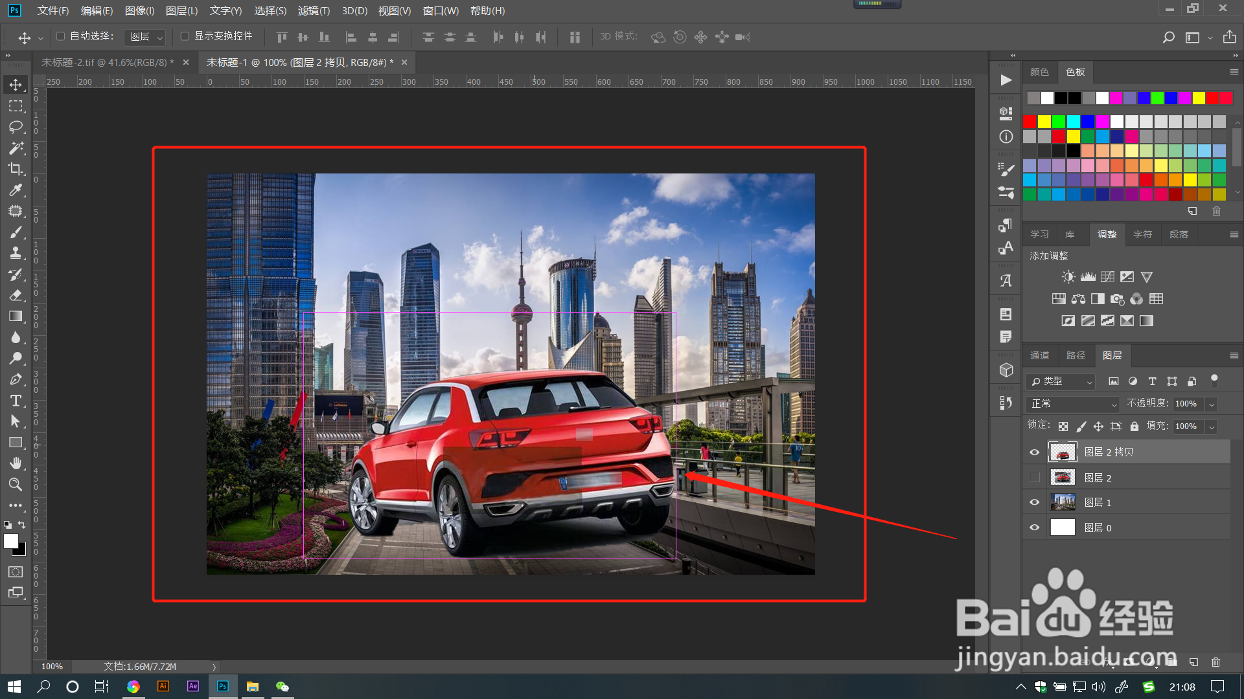The image size is (1244, 699).
Task: Enable the 显示变换控件 checkbox
Action: [185, 36]
